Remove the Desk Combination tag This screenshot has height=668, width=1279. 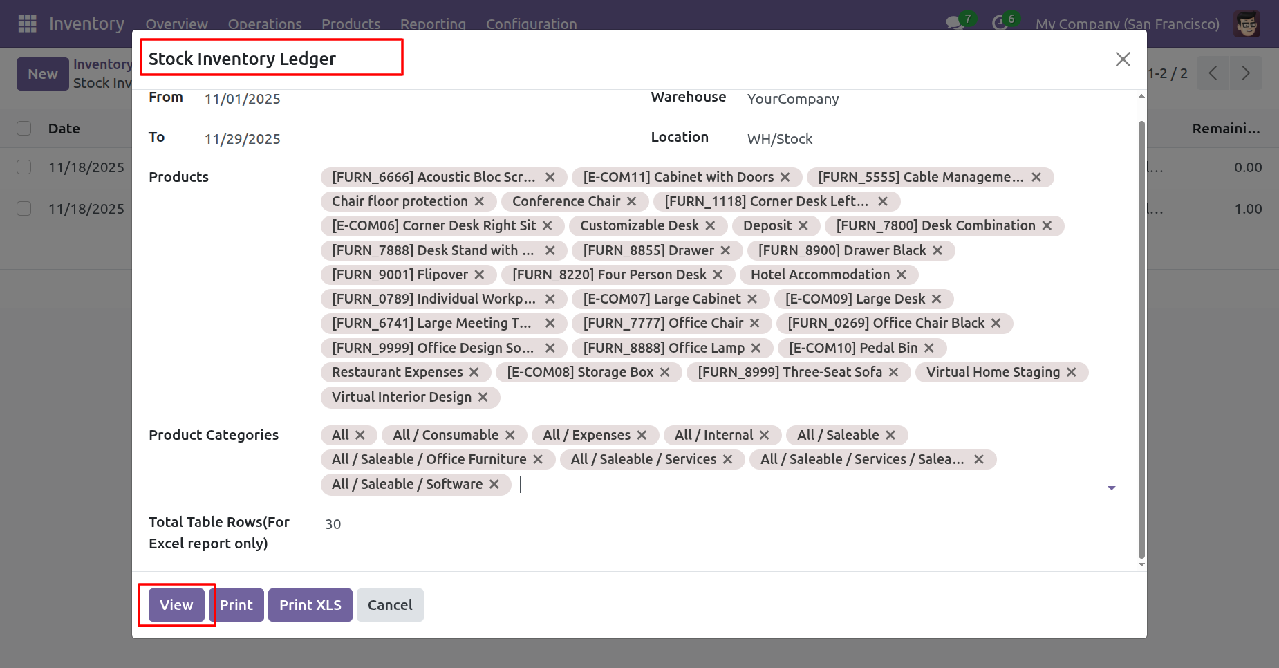1047,226
